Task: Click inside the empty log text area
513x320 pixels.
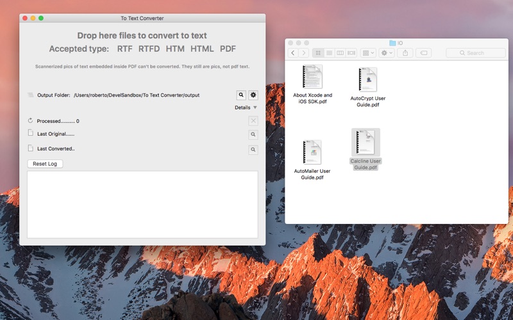Action: (x=142, y=204)
